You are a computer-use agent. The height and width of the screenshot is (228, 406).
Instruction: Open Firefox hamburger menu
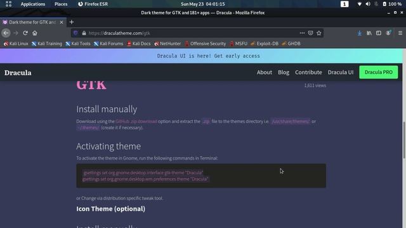click(400, 33)
